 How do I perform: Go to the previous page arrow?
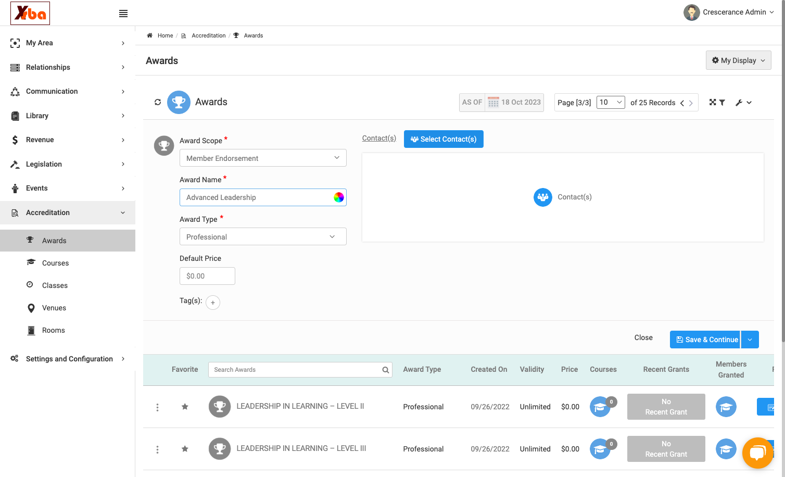click(682, 103)
